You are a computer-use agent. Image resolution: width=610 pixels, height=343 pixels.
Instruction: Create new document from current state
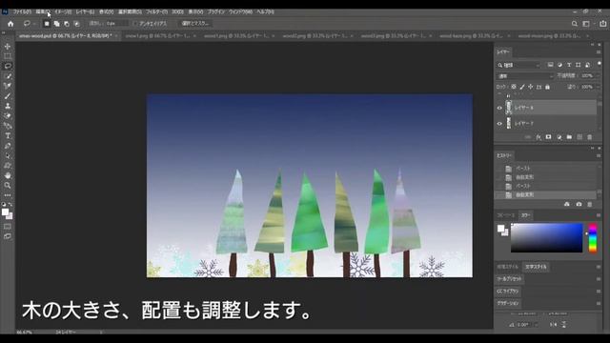coord(567,204)
